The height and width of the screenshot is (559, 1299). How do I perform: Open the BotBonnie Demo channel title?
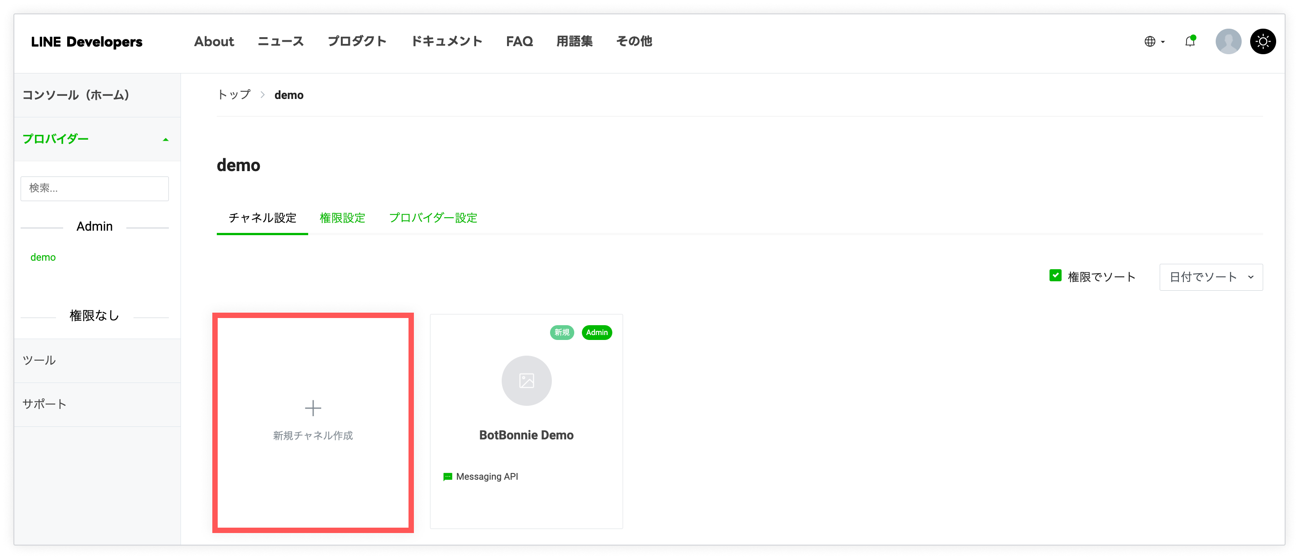[526, 435]
